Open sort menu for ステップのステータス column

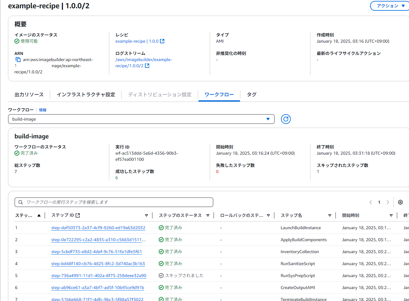tap(208, 215)
